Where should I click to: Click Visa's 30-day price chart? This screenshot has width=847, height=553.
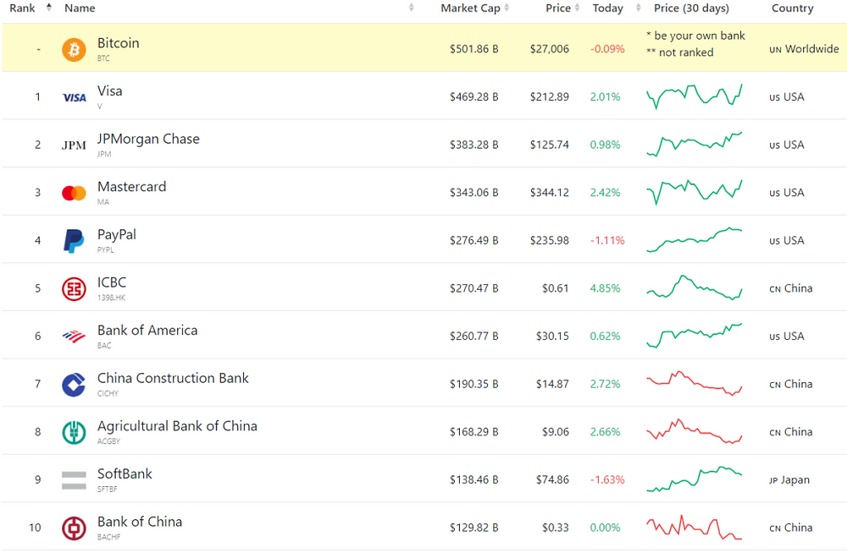coord(695,96)
